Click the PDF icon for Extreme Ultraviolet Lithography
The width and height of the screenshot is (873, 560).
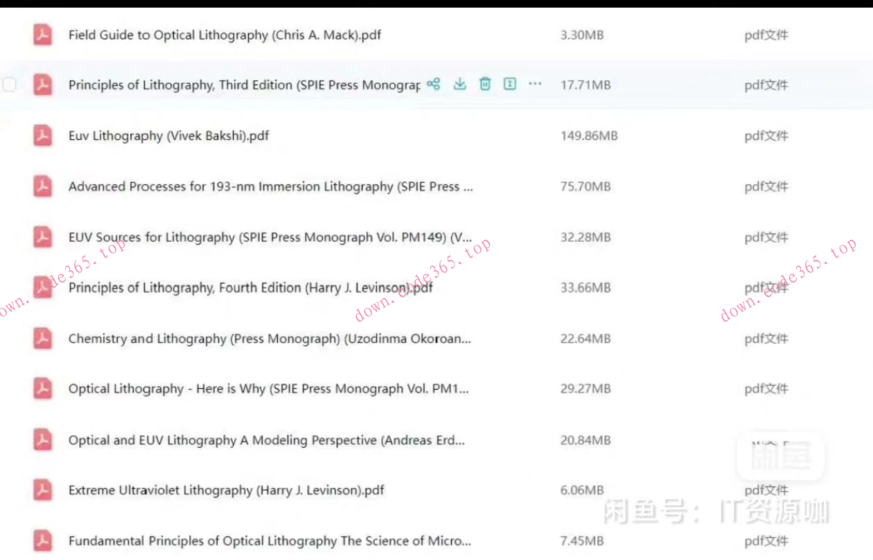tap(43, 490)
